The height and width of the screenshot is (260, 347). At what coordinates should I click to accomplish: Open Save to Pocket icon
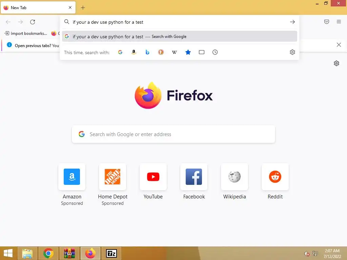[x=327, y=22]
